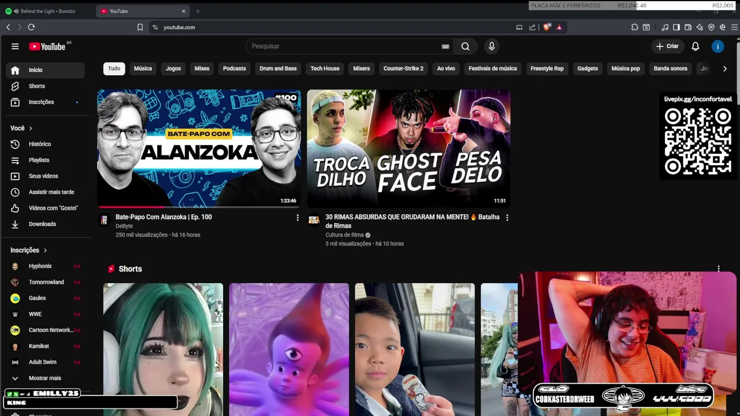Select the Ao vivo chip
This screenshot has height=416, width=740.
pos(446,69)
